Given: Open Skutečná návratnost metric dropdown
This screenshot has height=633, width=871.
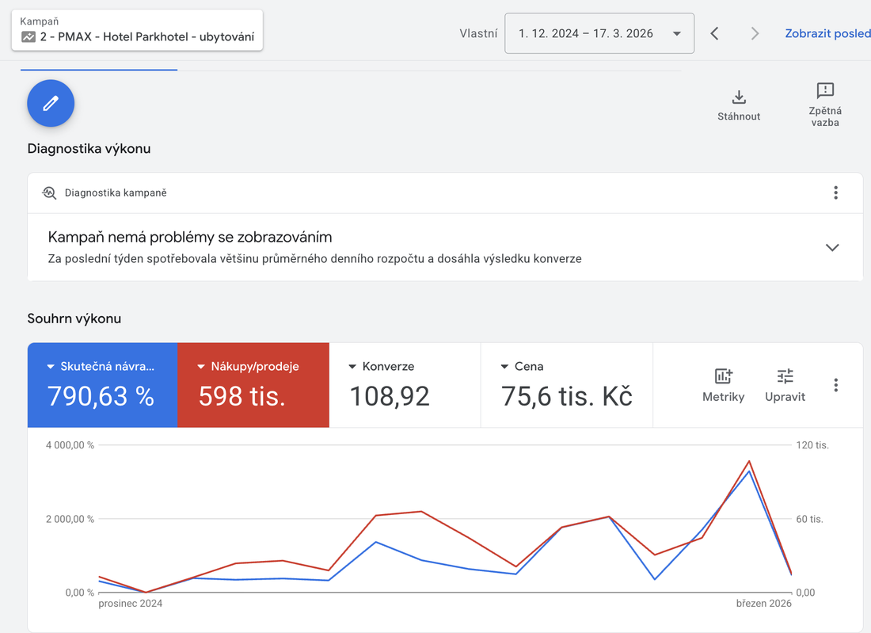Looking at the screenshot, I should (51, 367).
